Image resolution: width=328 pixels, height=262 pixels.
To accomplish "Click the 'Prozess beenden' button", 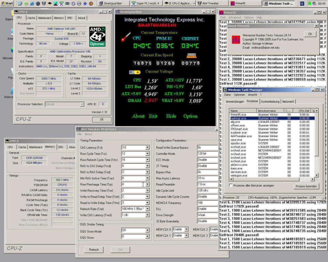I will point(306,186).
